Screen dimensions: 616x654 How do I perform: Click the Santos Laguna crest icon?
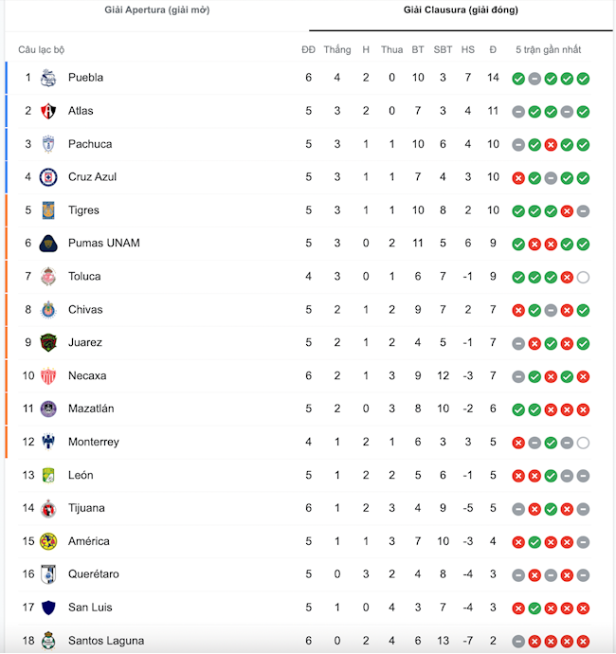click(x=48, y=642)
